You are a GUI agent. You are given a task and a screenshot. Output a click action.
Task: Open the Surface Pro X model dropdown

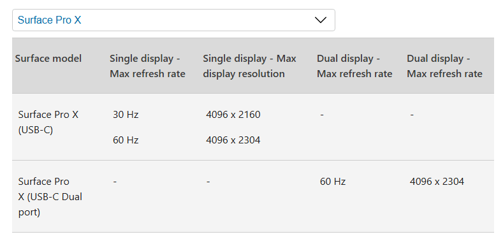[x=173, y=20]
